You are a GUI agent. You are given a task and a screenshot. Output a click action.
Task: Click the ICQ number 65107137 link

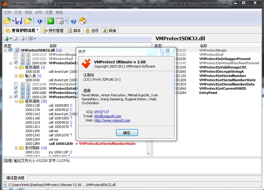point(102,112)
